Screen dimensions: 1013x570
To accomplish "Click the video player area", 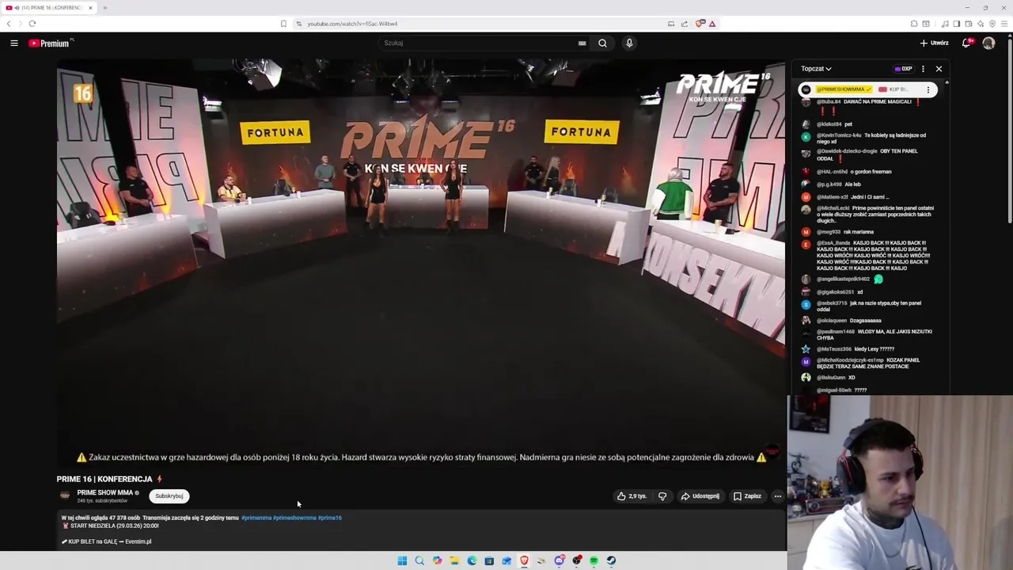I will pyautogui.click(x=421, y=264).
